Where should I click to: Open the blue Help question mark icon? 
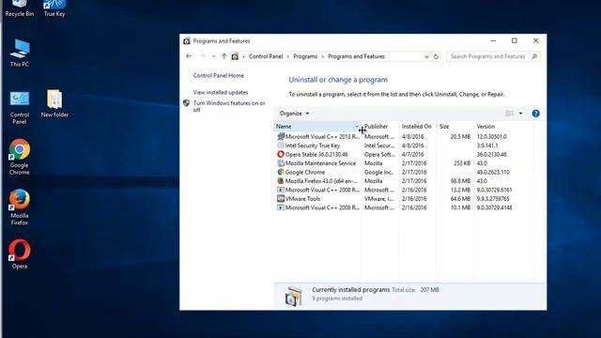click(536, 114)
